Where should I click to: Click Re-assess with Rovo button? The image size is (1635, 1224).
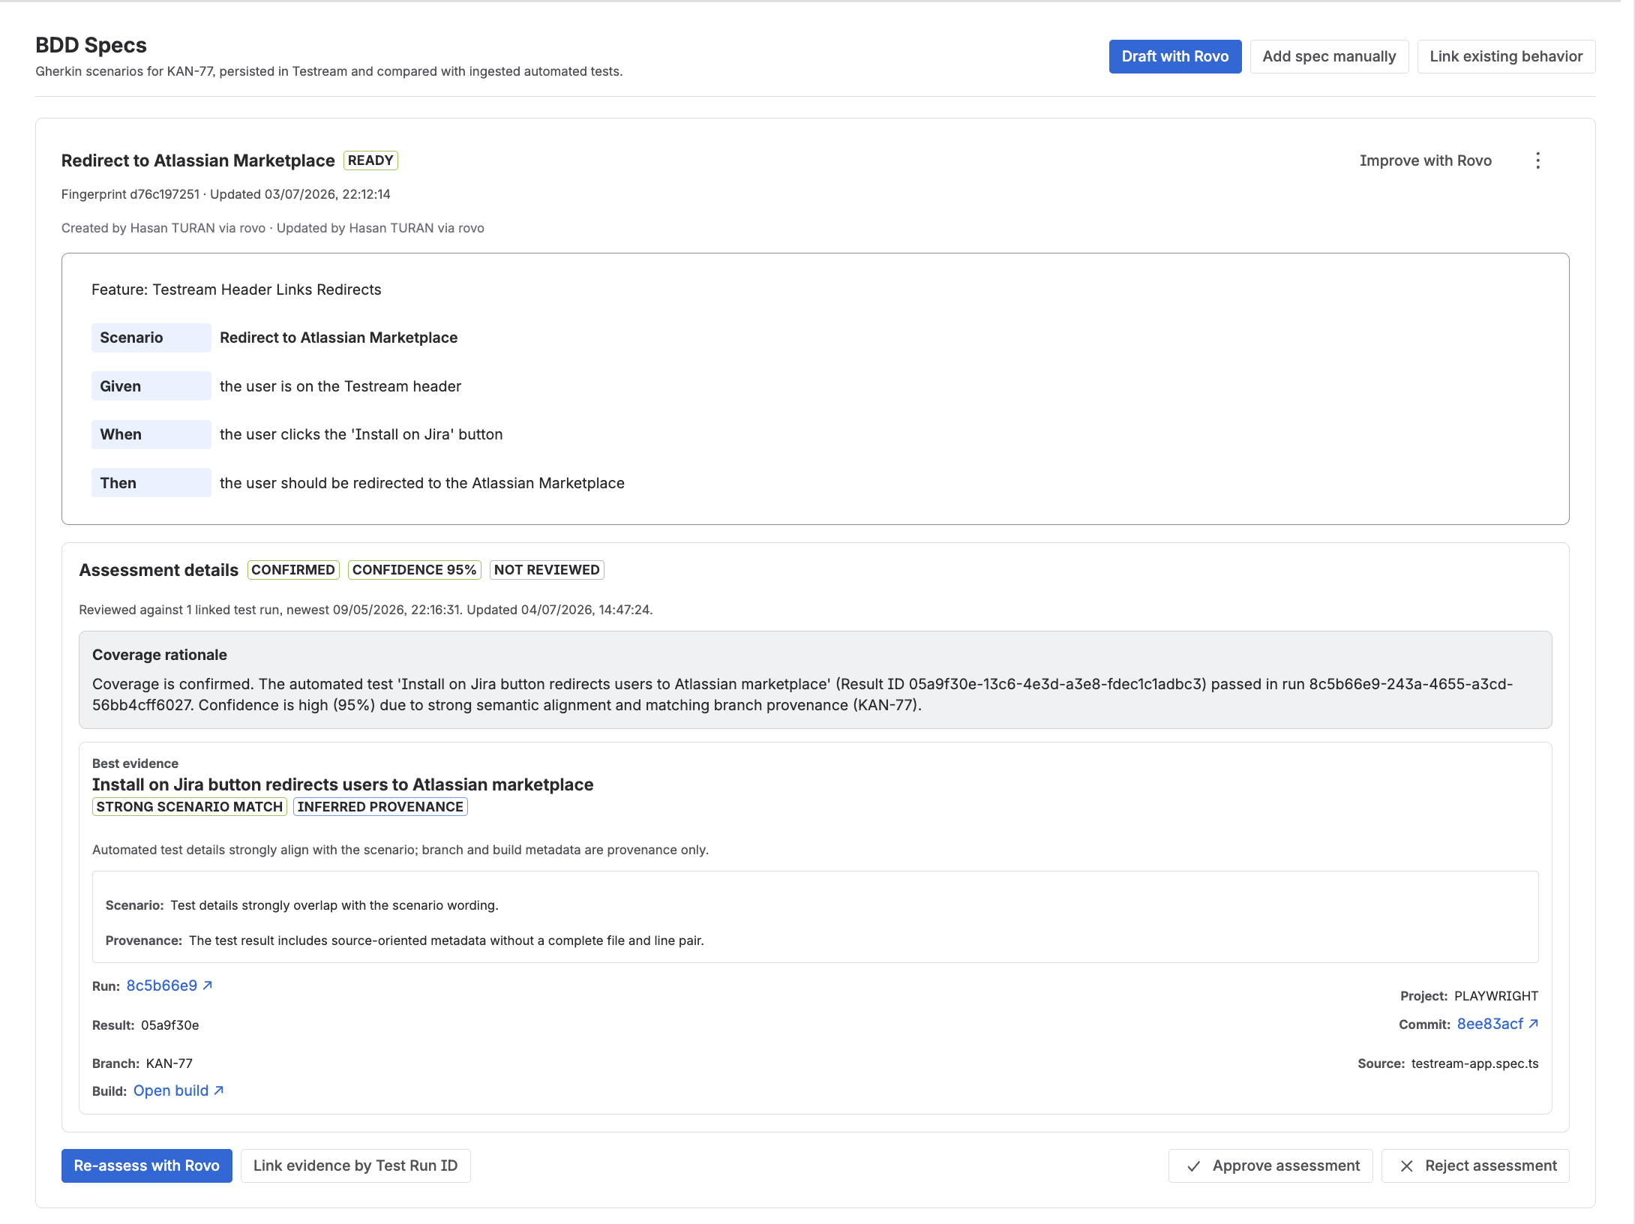(x=147, y=1165)
